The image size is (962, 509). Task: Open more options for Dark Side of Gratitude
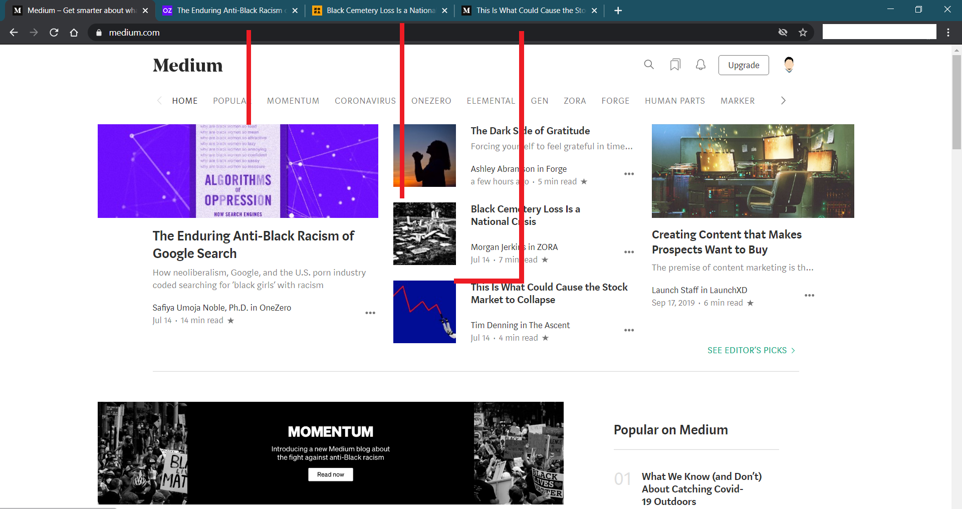(x=629, y=174)
